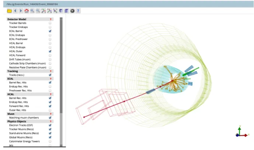The image size is (254, 150).
Task: Switch to the first axis view icon
Action: (x=44, y=11)
